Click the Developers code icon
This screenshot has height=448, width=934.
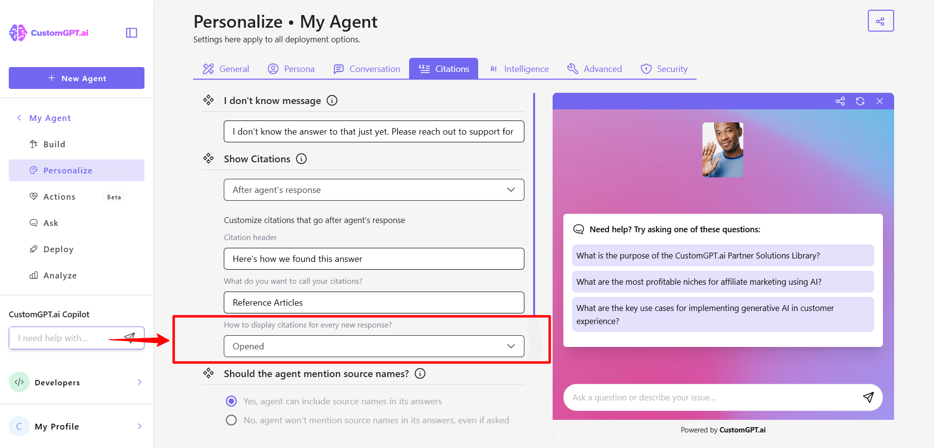pos(19,382)
